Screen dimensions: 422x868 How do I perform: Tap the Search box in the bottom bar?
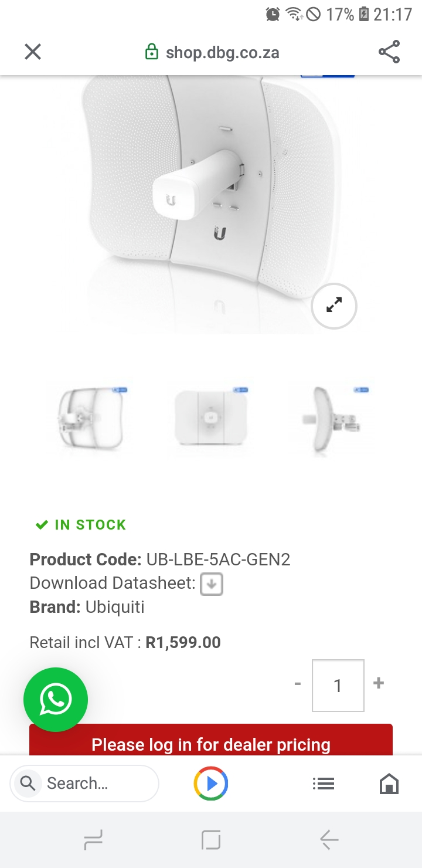84,784
